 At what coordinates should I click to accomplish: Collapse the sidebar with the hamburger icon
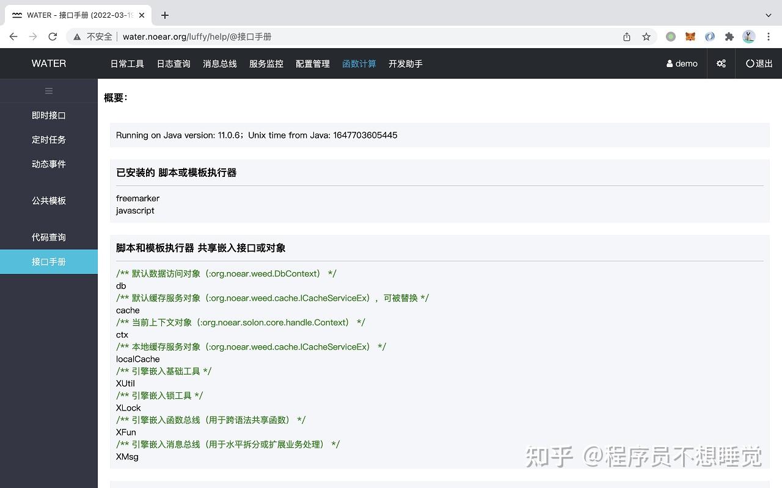pos(49,90)
